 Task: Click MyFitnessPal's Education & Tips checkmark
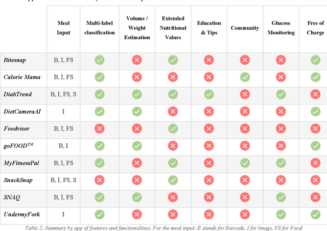pyautogui.click(x=209, y=163)
